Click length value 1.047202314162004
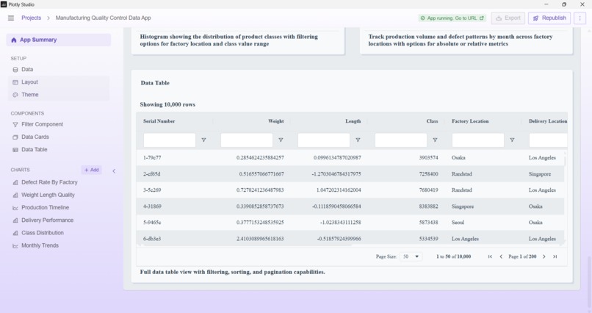 point(339,190)
